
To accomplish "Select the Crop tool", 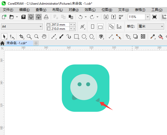I will (22, 37).
